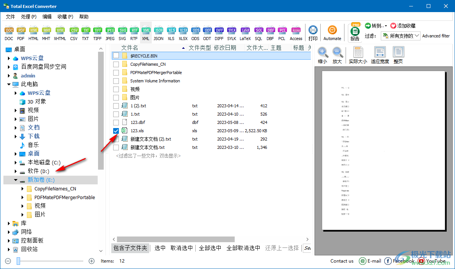Open the file filter combo box
The image size is (455, 269).
tap(400, 36)
